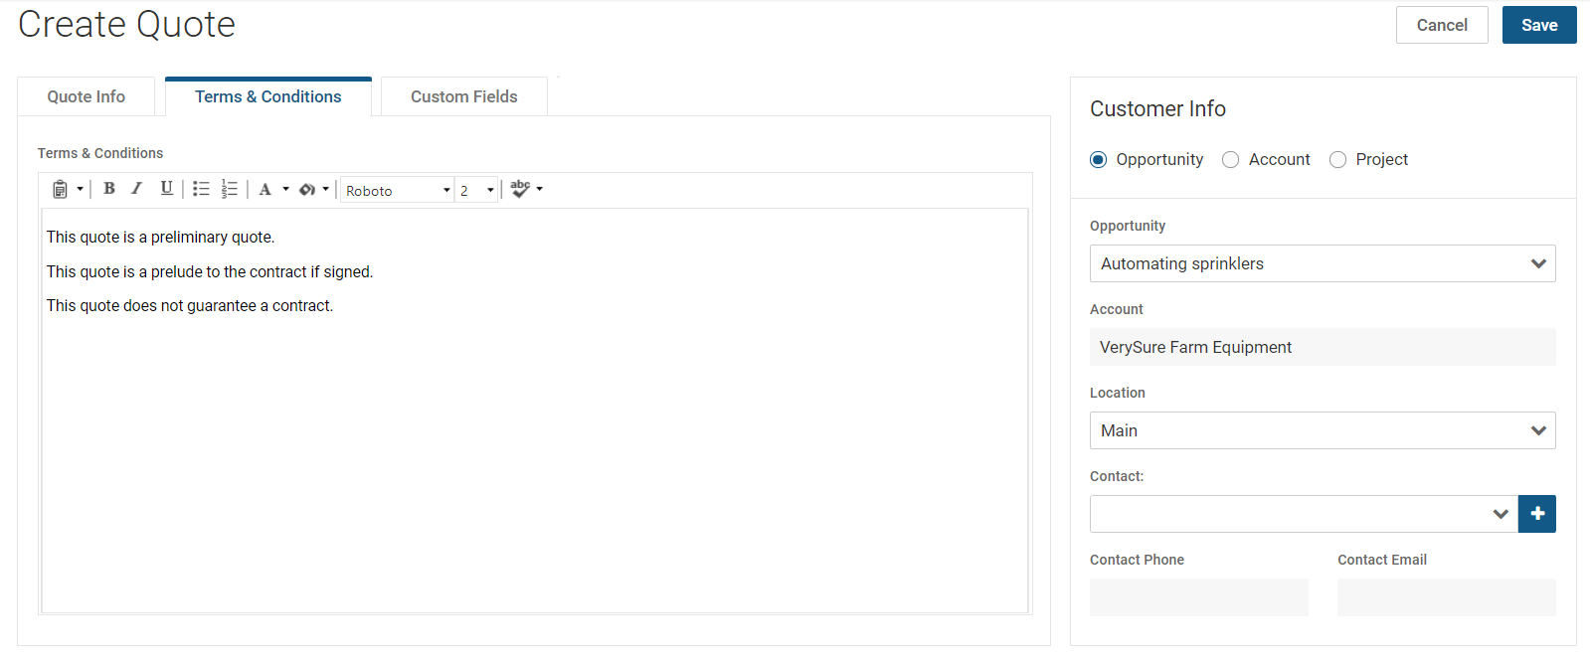Switch to the Quote Info tab
This screenshot has width=1590, height=663.
[87, 96]
